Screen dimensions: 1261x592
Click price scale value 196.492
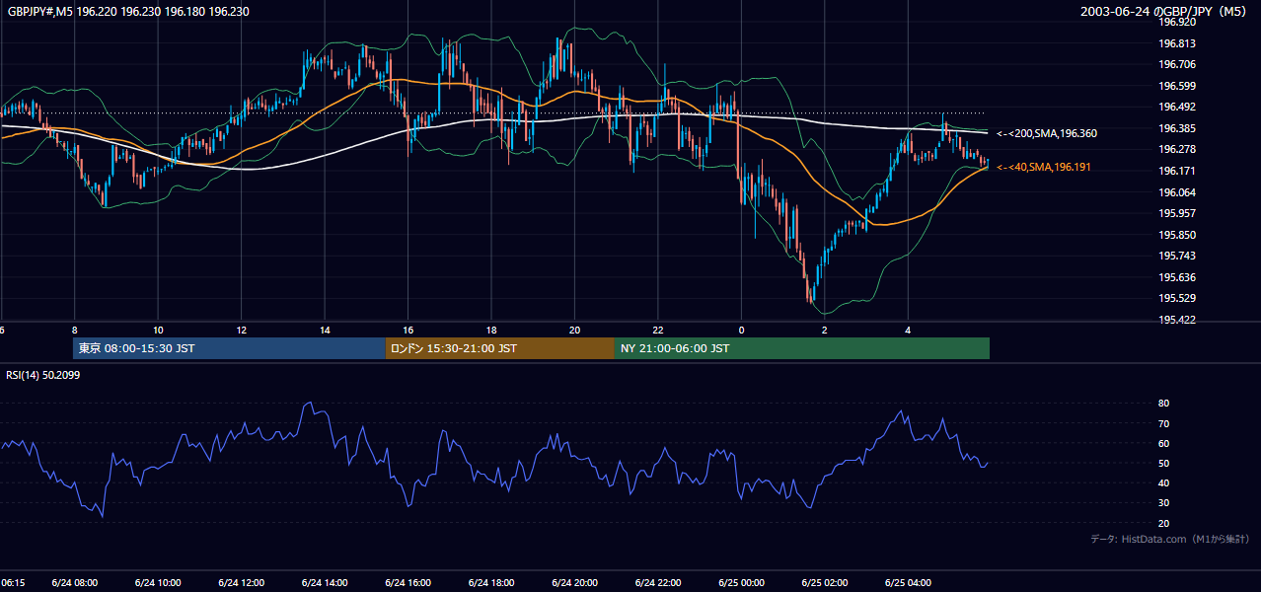pos(1177,107)
